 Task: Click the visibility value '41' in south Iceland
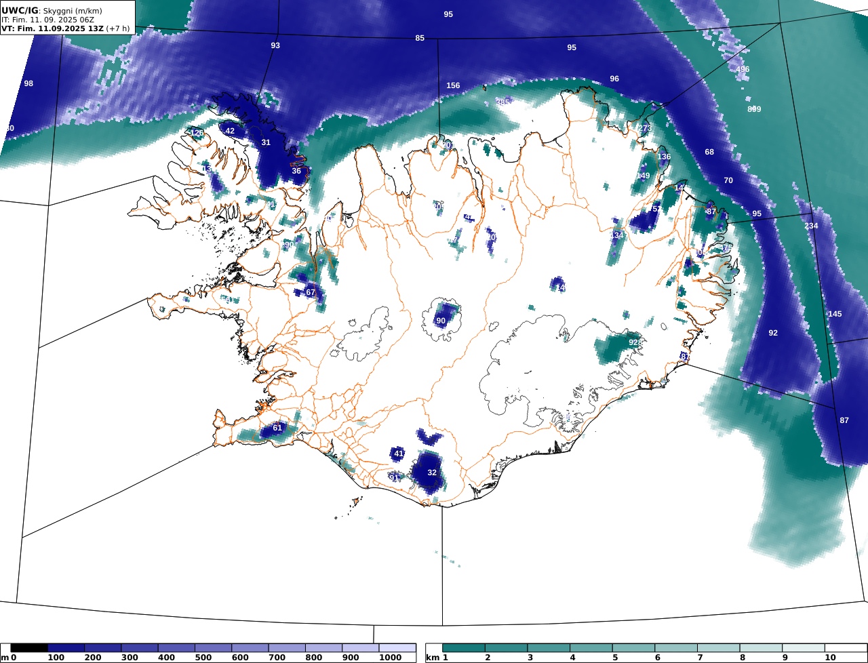pyautogui.click(x=399, y=454)
